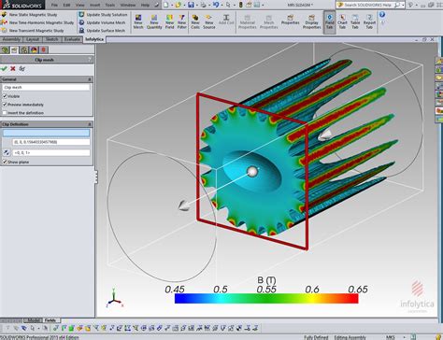Open the Tools menu
The width and height of the screenshot is (443, 340).
pos(110,5)
